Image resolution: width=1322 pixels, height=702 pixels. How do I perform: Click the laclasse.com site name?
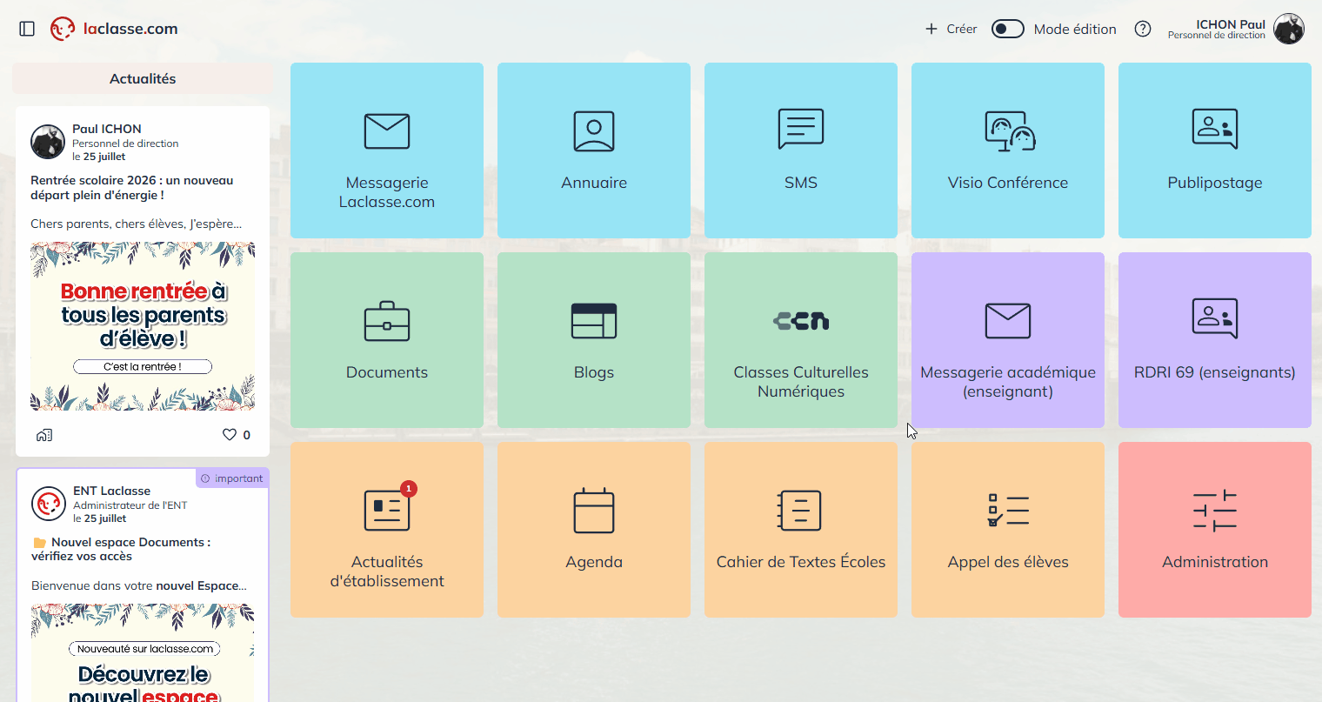click(x=130, y=29)
